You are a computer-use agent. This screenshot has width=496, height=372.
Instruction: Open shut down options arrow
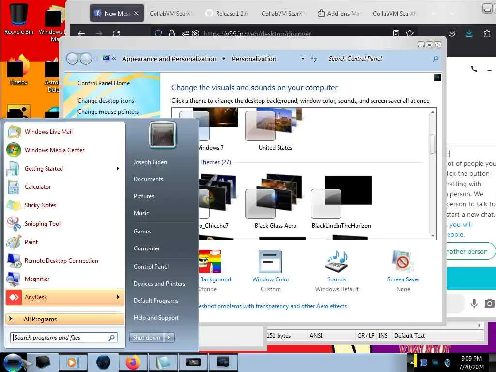(169, 338)
